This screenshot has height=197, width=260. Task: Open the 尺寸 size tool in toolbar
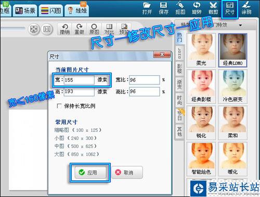(230, 9)
